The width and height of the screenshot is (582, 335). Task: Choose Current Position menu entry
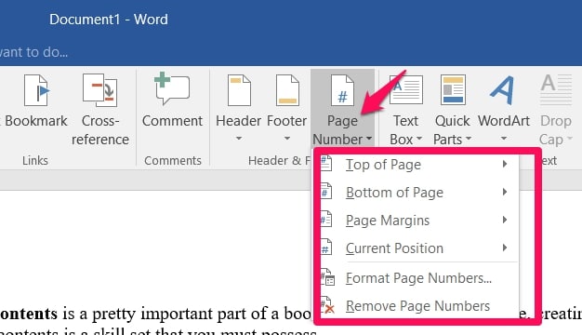click(418, 248)
